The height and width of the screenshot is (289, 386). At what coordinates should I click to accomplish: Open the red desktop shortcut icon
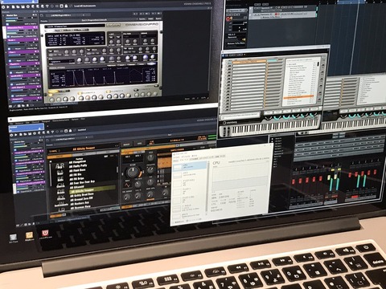click(45, 234)
